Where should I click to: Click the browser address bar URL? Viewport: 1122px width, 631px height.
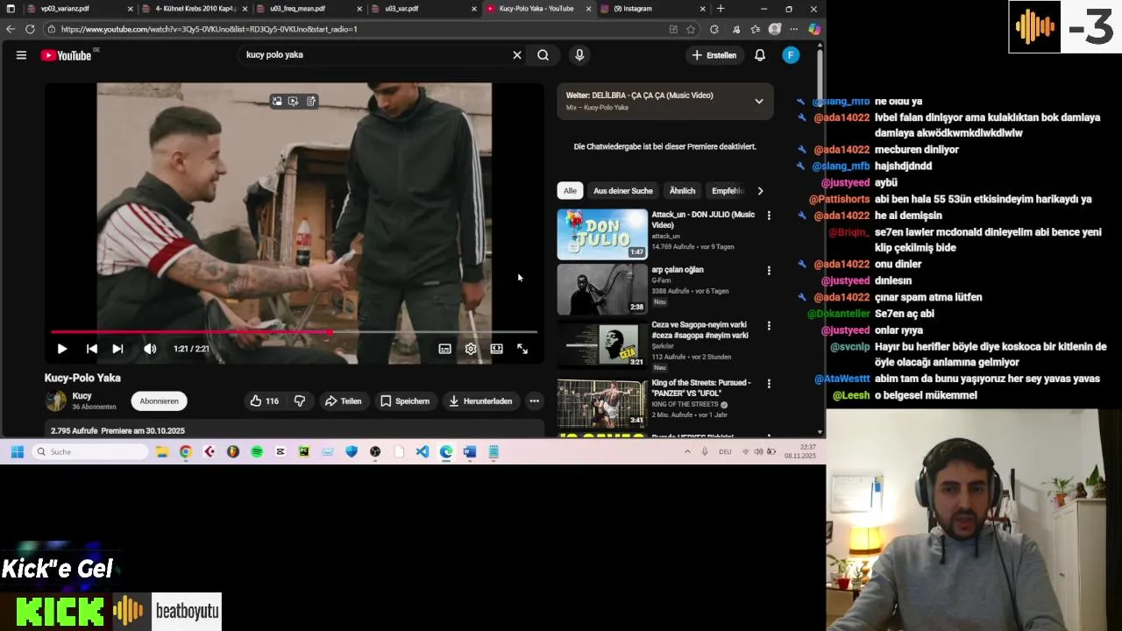coord(209,29)
